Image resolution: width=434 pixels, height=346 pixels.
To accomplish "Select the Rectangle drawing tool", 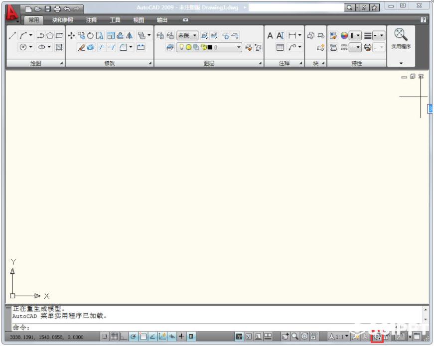I will tap(59, 35).
